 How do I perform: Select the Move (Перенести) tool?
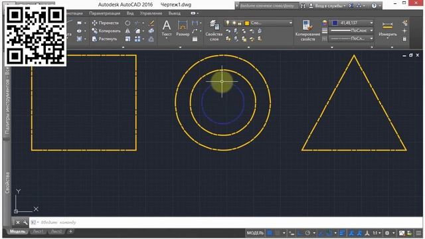click(x=105, y=23)
